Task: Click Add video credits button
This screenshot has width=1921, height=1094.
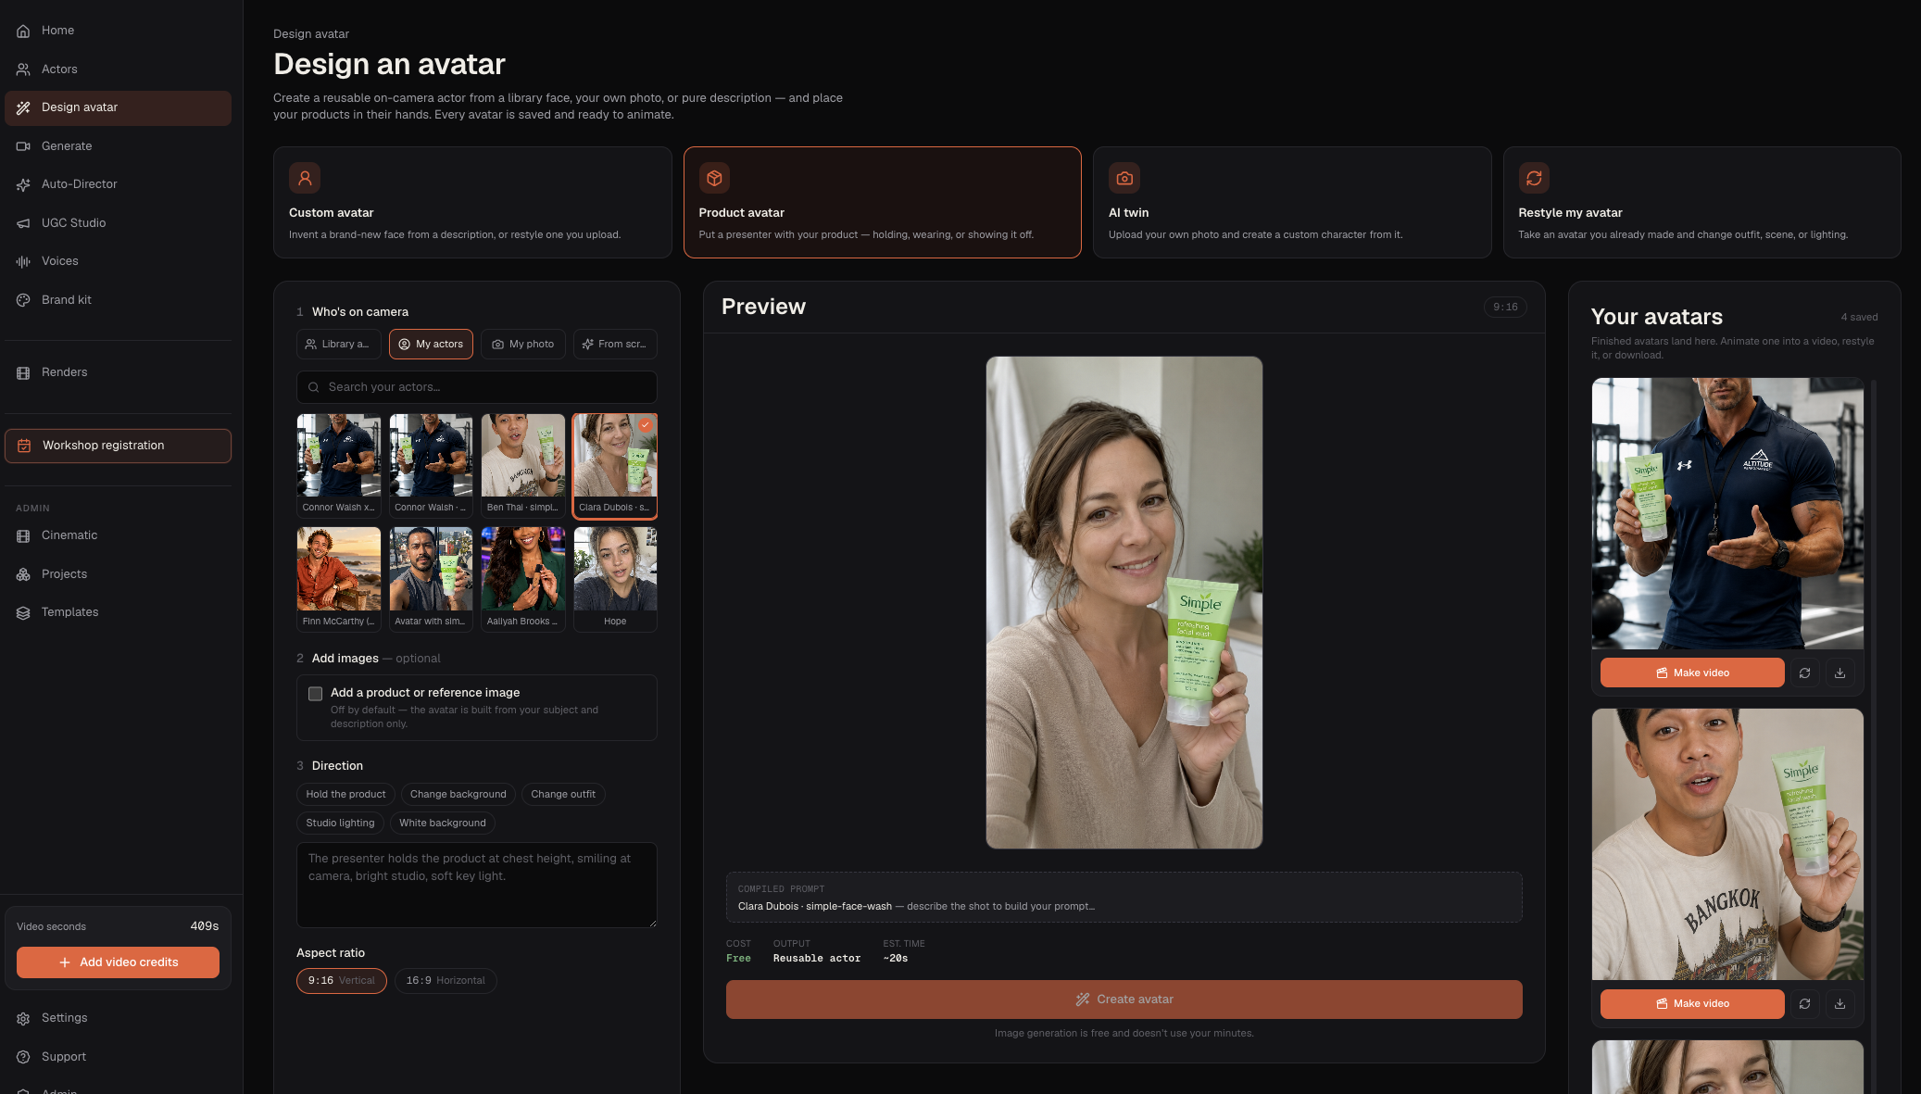Action: click(119, 962)
